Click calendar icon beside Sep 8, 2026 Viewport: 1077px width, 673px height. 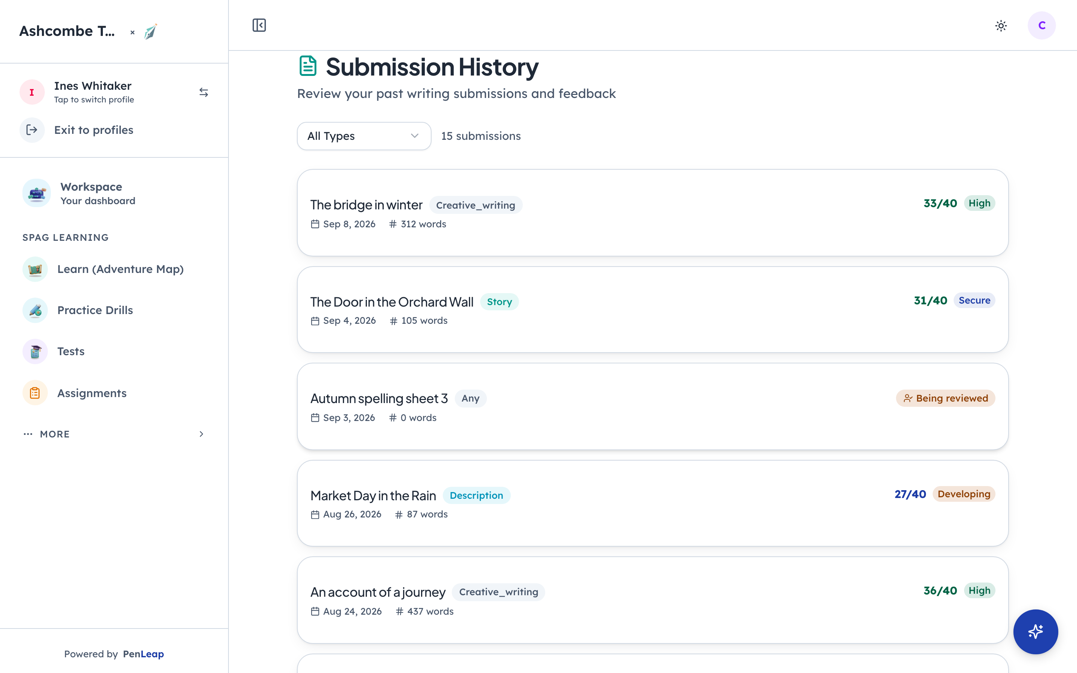tap(315, 224)
